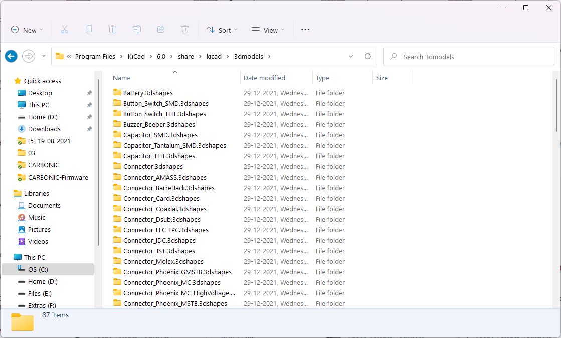This screenshot has width=561, height=338.
Task: Click the forward navigation arrow
Action: 29,56
